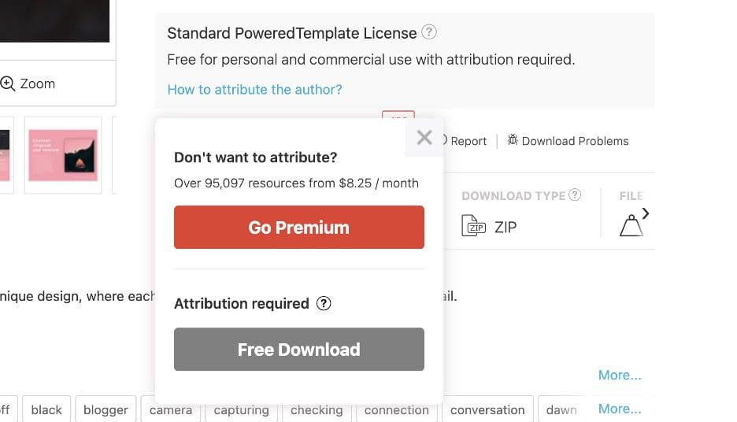Click the Download Type help icon
The height and width of the screenshot is (422, 737).
coord(575,195)
